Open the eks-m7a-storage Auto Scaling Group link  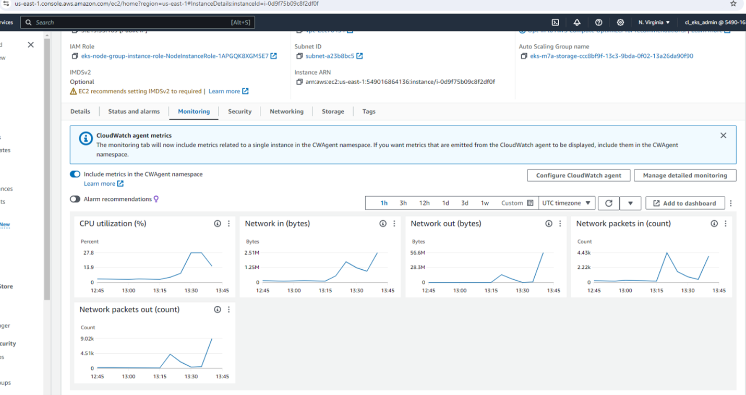(x=611, y=56)
